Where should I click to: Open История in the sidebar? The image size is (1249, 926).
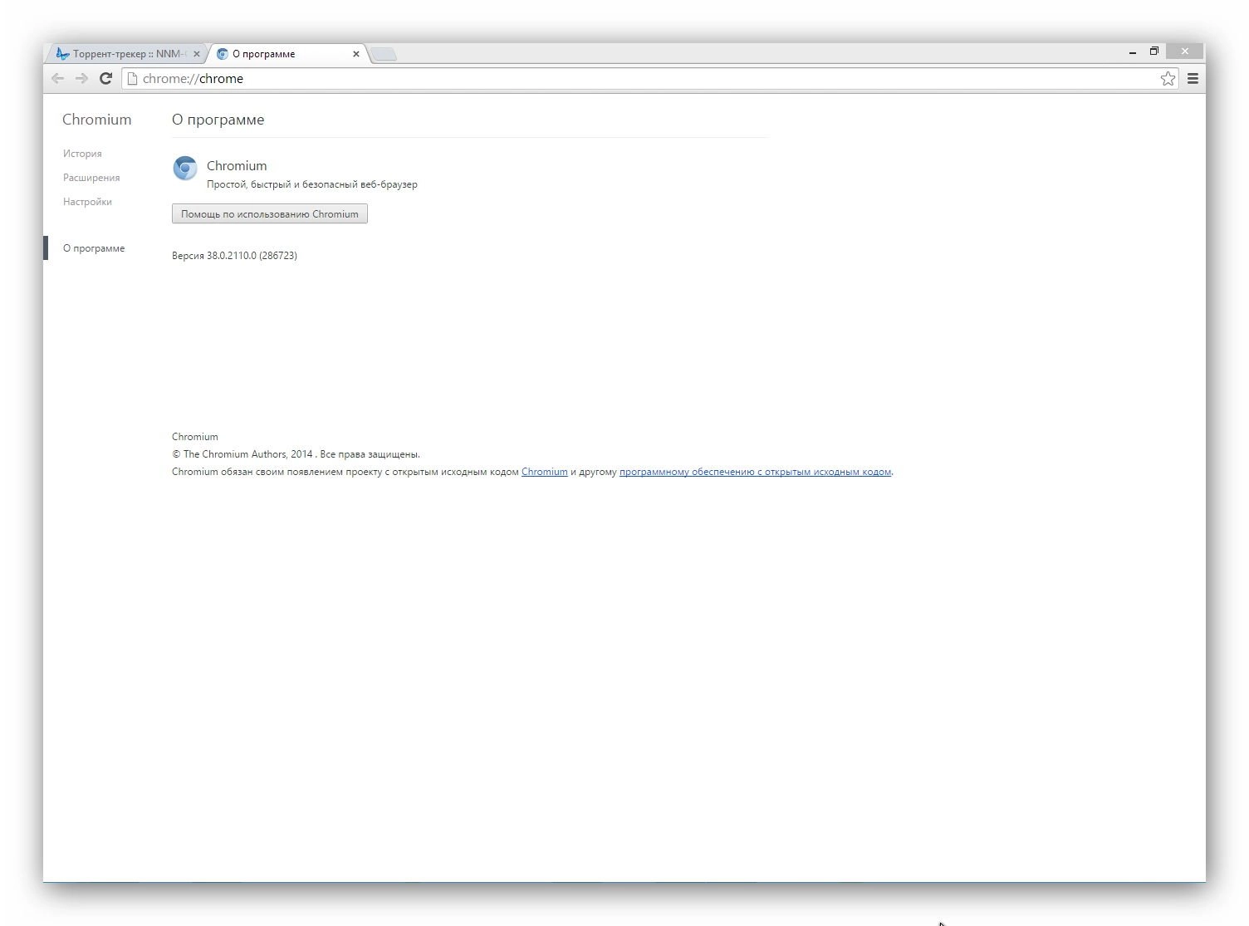(x=82, y=154)
